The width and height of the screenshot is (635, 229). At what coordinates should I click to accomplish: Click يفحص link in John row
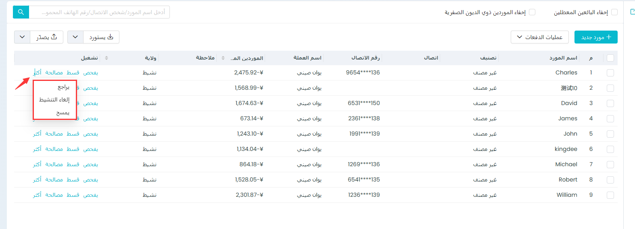[x=90, y=134]
